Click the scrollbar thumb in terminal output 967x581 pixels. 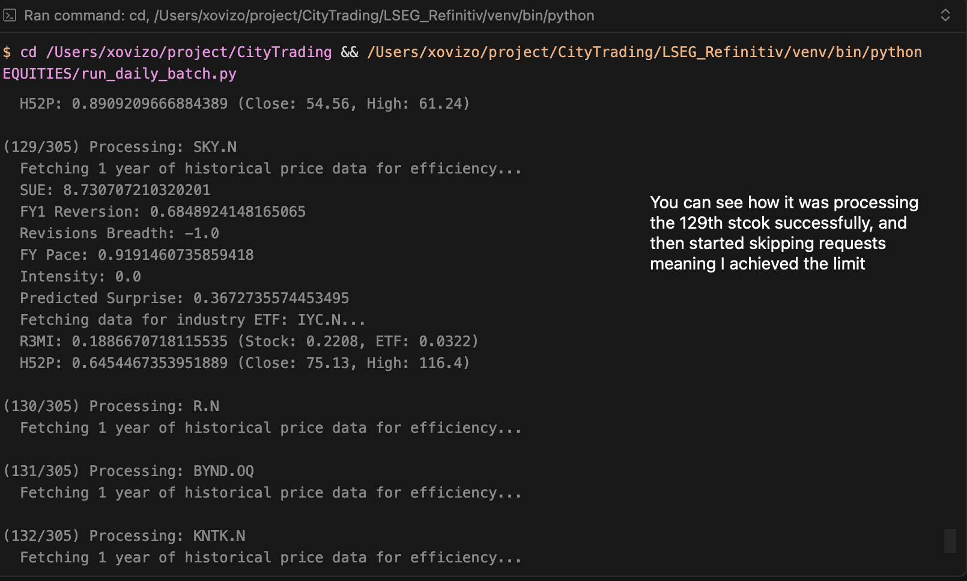(950, 540)
